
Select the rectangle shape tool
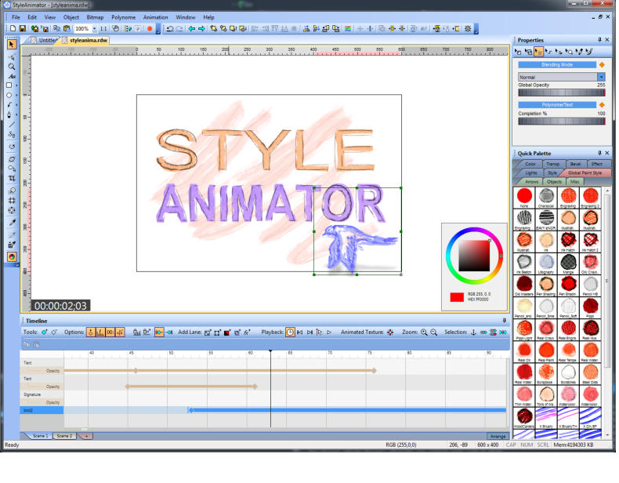coord(9,85)
